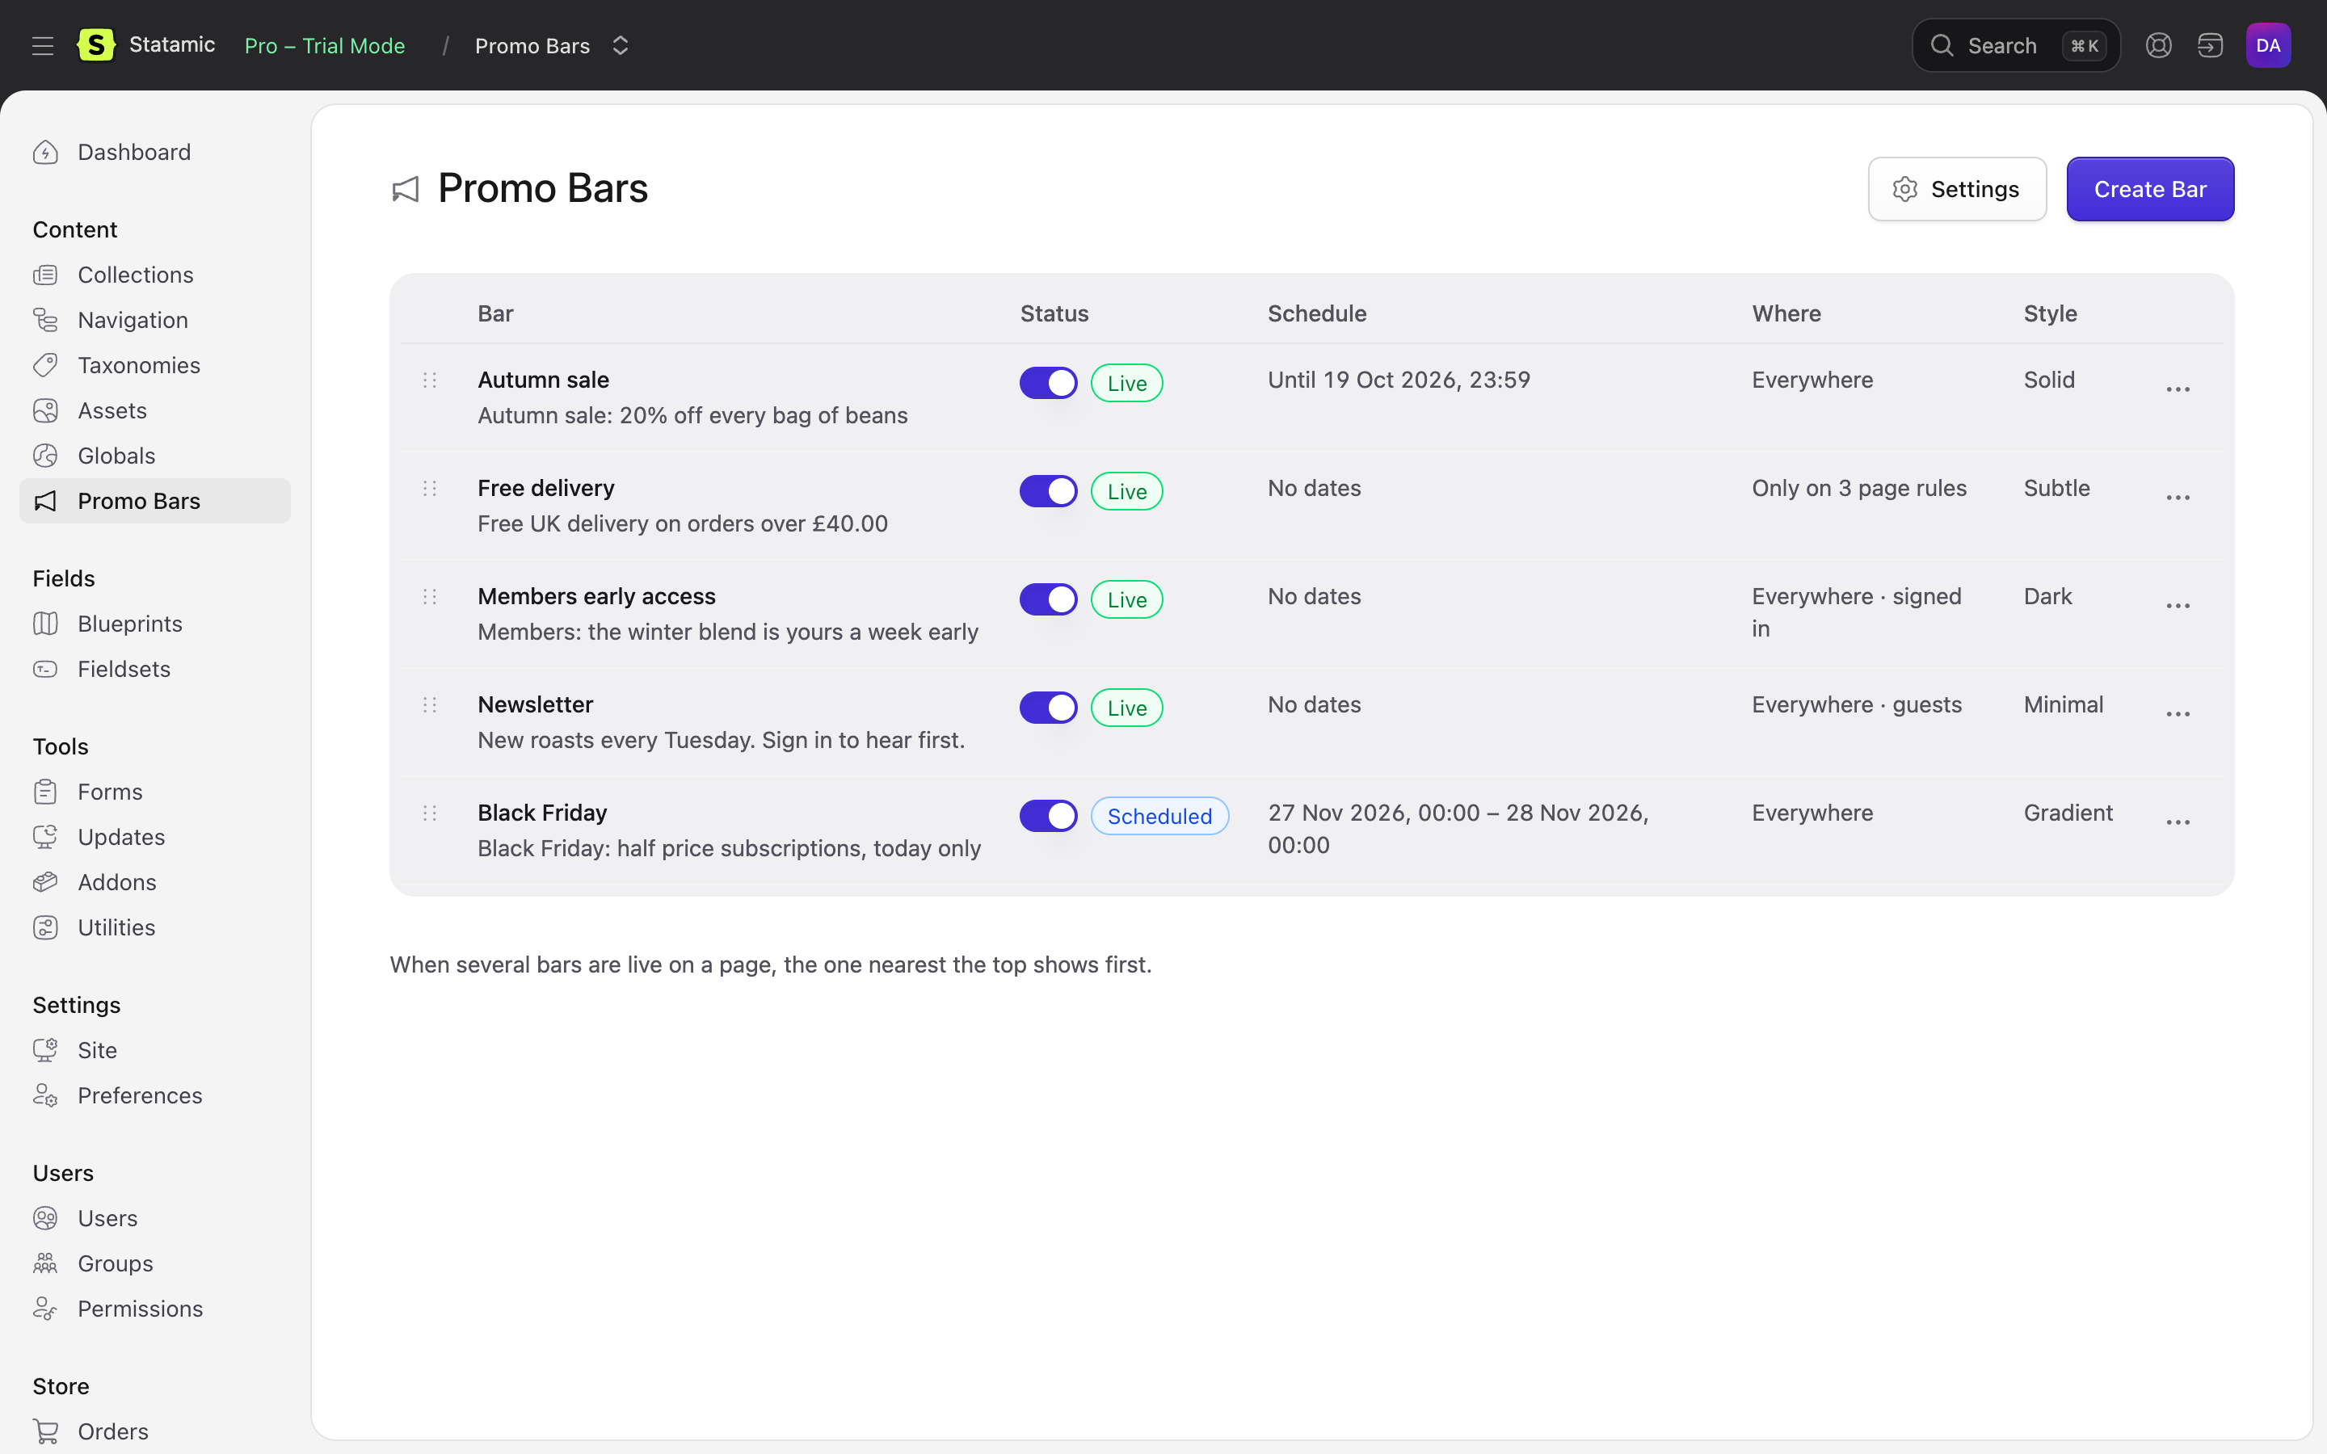This screenshot has height=1454, width=2327.
Task: Open the Black Friday row actions menu
Action: (2178, 822)
